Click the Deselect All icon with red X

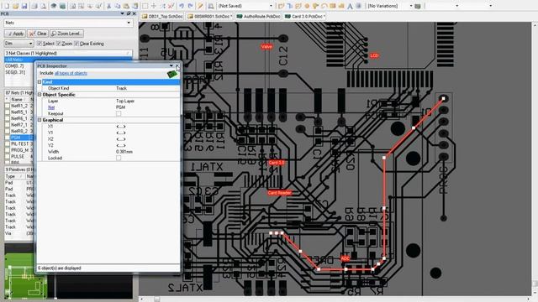click(x=171, y=6)
